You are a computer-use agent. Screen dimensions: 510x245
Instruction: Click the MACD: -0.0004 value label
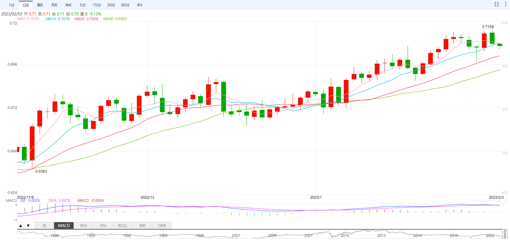[90, 200]
